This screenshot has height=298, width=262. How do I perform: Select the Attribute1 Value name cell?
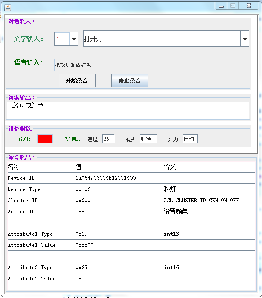(x=41, y=245)
